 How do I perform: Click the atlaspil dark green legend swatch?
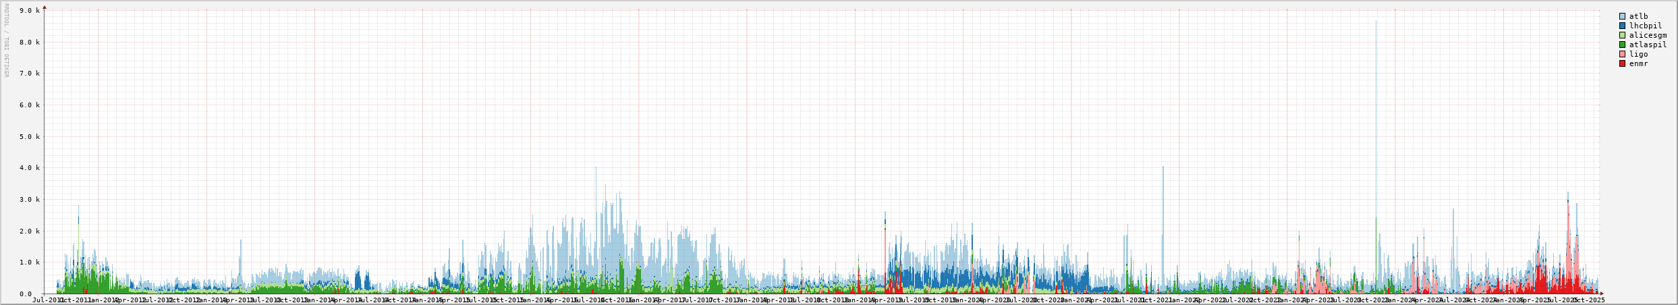click(1622, 45)
